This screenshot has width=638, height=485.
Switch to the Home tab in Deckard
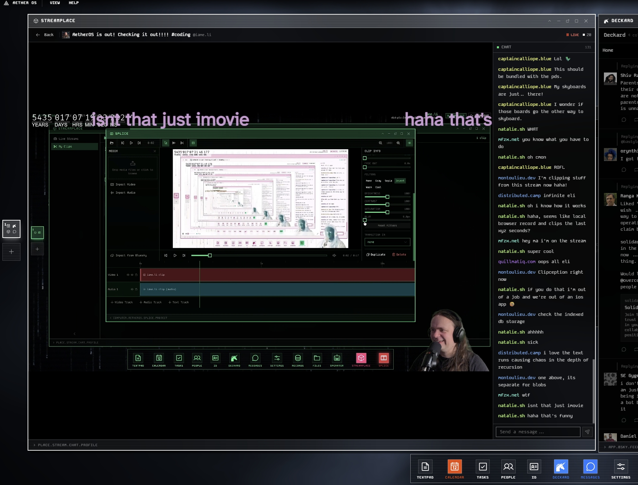click(x=608, y=50)
